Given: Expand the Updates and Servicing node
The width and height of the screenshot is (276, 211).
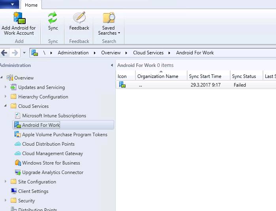Looking at the screenshot, I should [6, 87].
